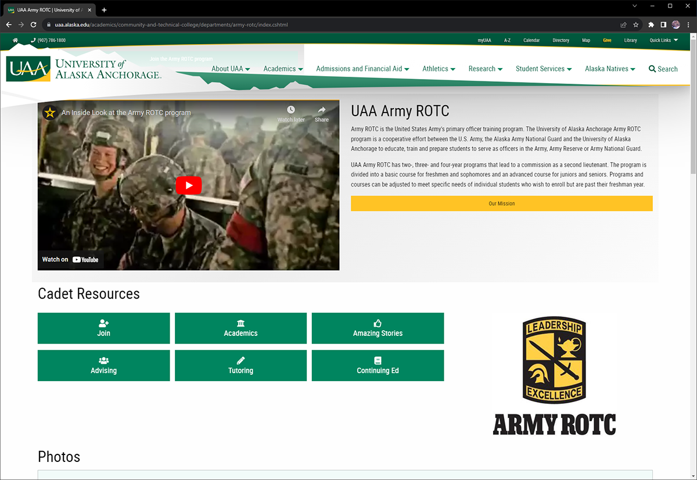This screenshot has width=697, height=480.
Task: Open the A-Z index link
Action: pyautogui.click(x=507, y=41)
